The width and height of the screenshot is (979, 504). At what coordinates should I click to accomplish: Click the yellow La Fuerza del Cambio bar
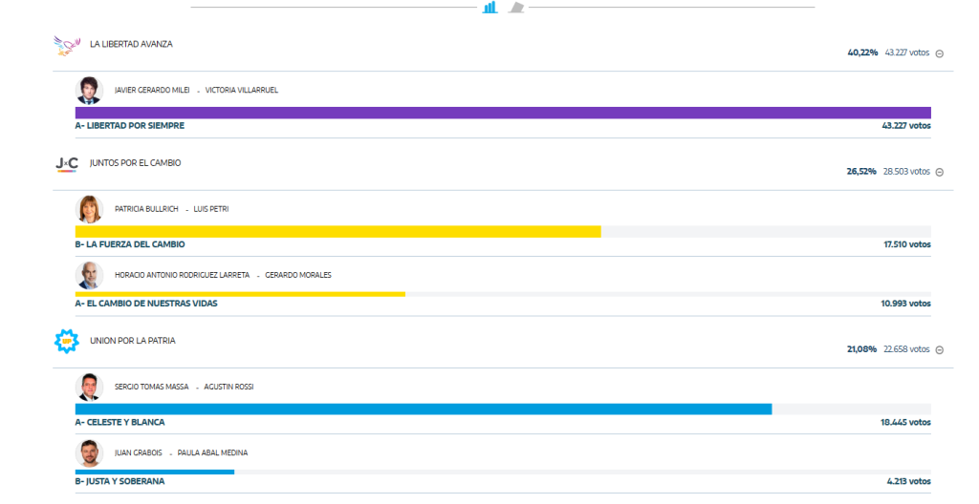(337, 231)
